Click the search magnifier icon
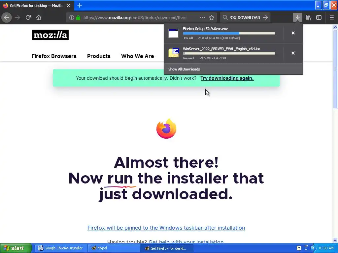Screen dimensions: 338x253 click(x=225, y=17)
